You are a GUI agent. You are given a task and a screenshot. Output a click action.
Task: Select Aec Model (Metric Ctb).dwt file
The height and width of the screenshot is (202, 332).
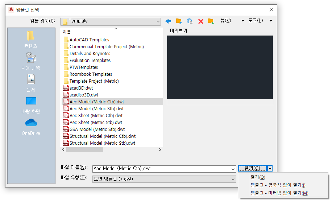[112, 102]
